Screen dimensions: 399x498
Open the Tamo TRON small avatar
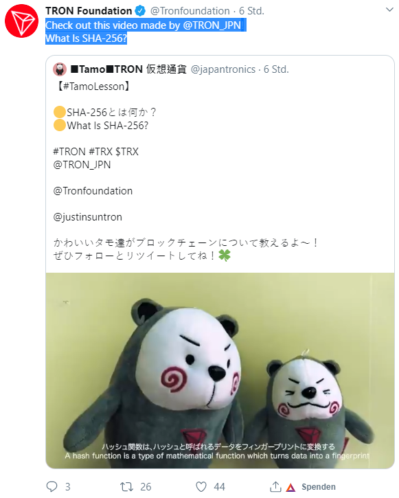pyautogui.click(x=60, y=69)
